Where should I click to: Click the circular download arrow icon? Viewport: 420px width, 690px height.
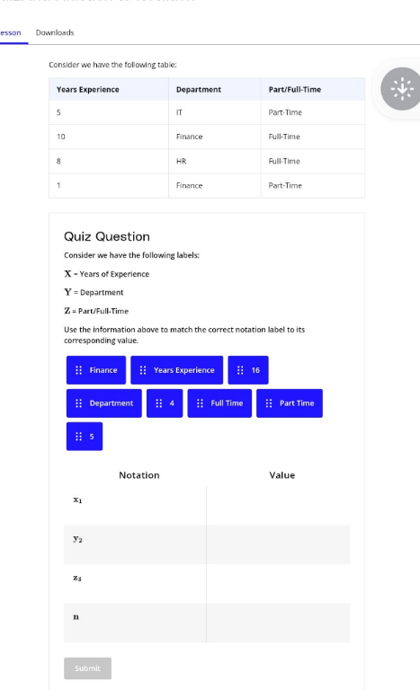point(400,89)
